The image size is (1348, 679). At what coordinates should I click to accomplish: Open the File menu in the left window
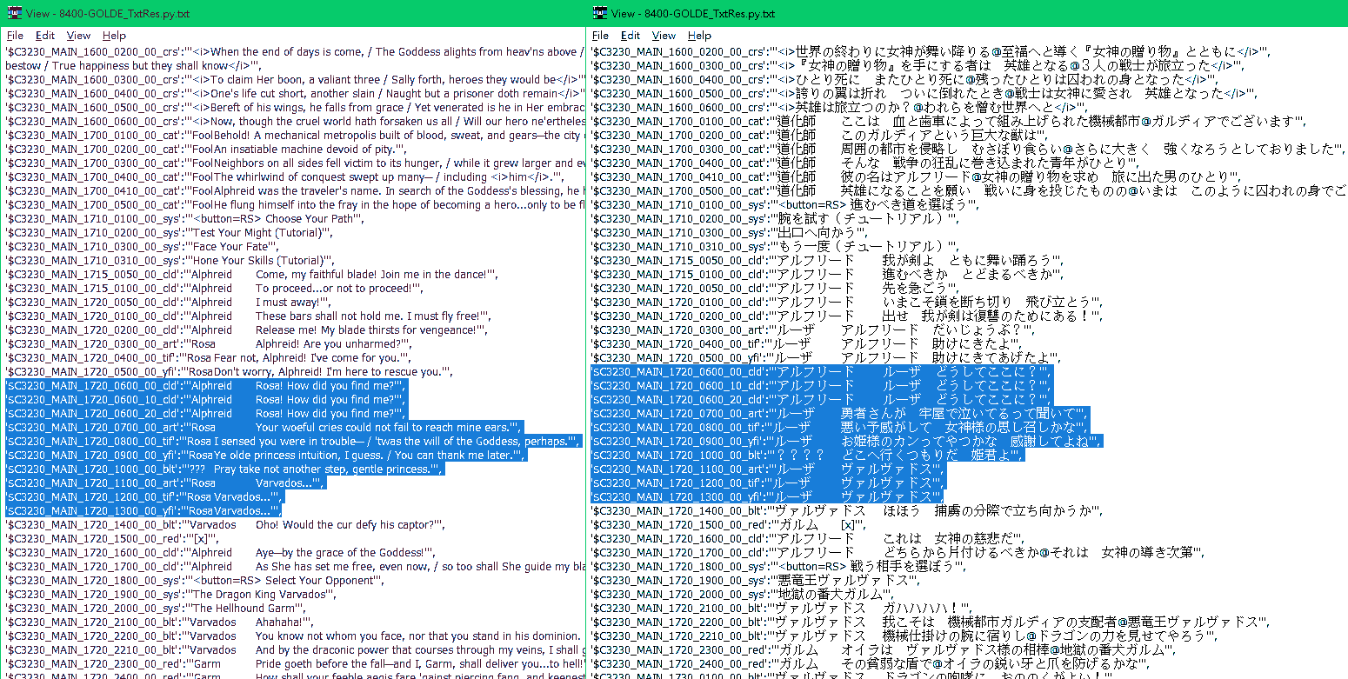16,36
